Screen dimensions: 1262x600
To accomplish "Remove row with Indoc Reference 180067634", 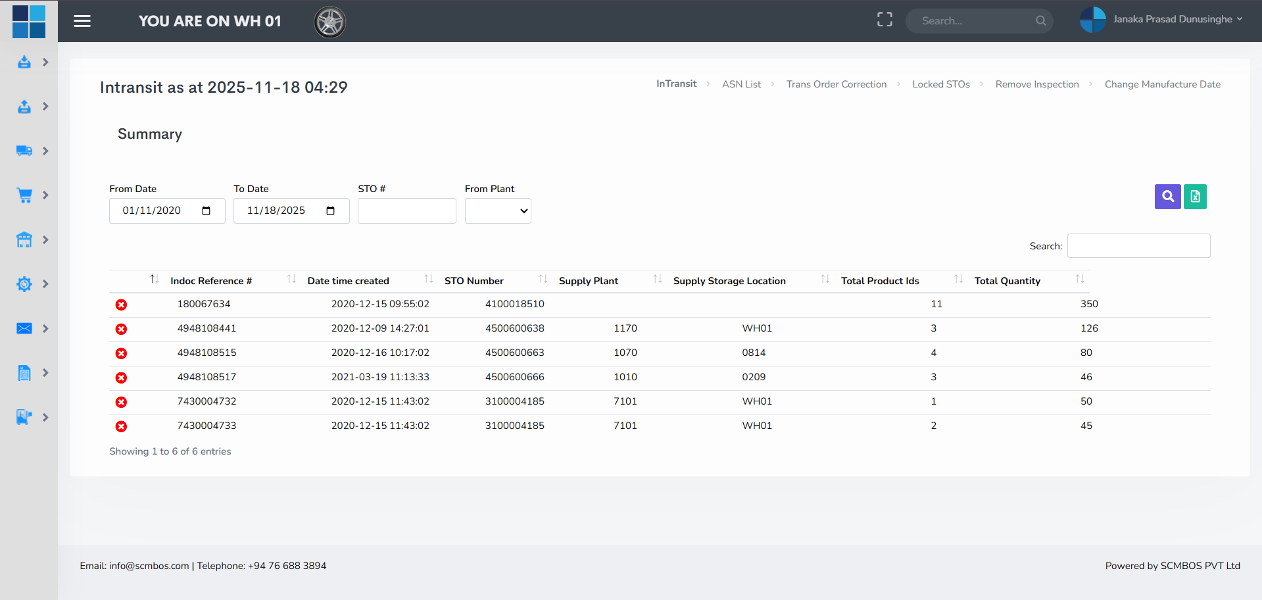I will coord(121,305).
